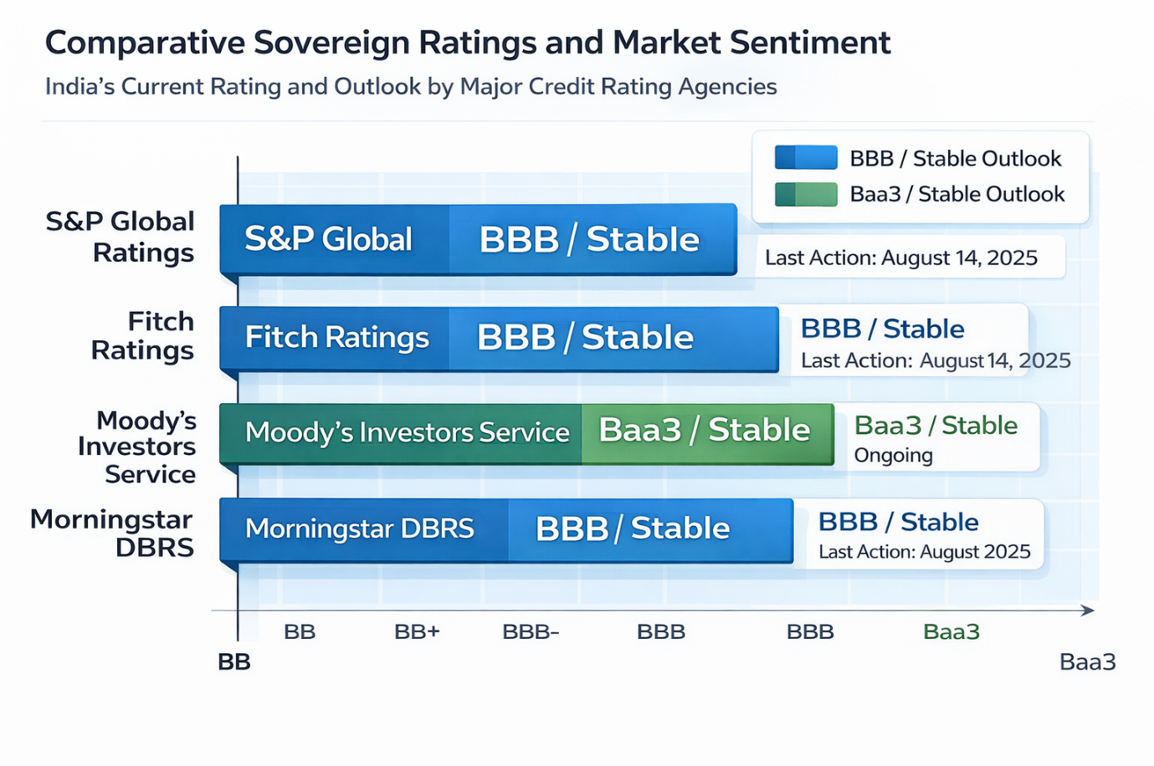Click the "Moody's Investors Service" row label on left

pos(138,447)
